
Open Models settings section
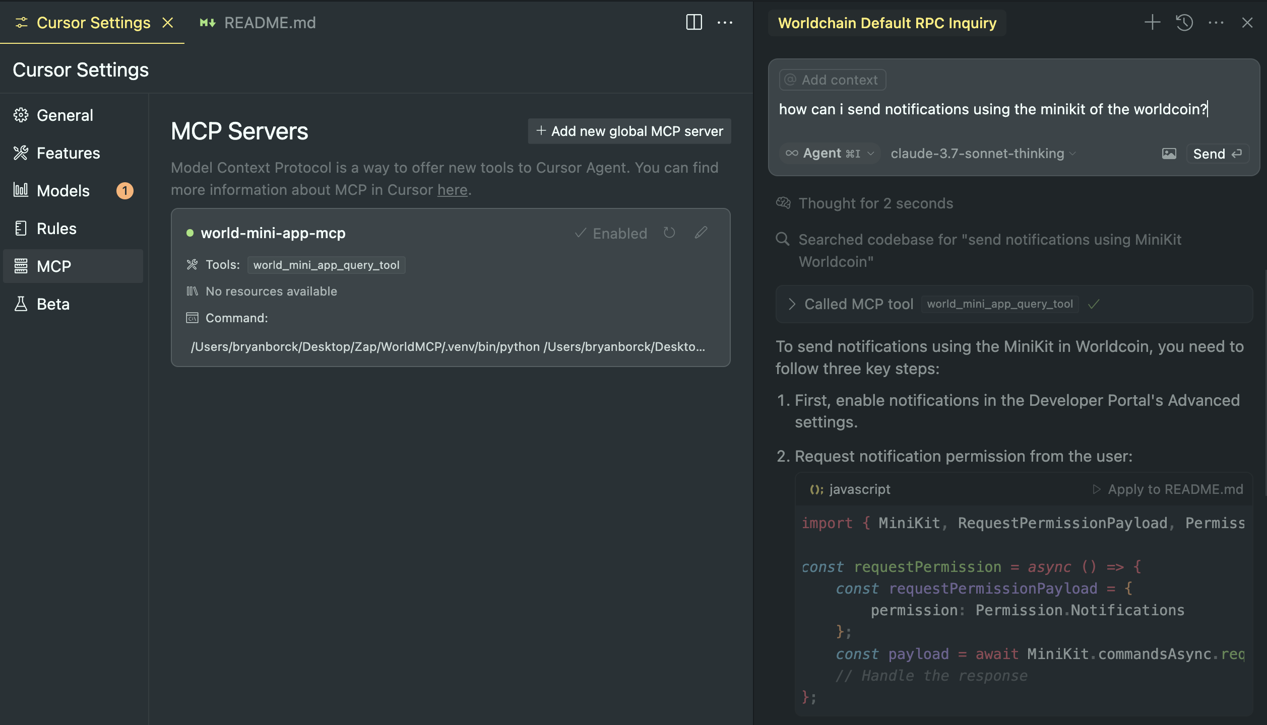click(x=73, y=191)
